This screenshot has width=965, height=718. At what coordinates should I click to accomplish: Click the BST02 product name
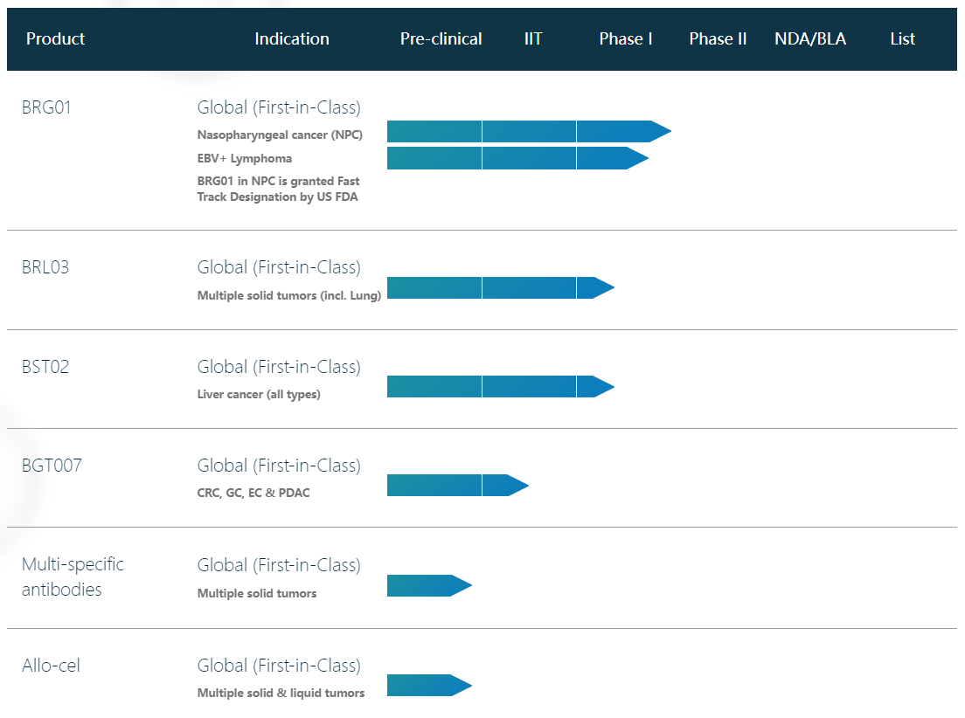click(x=45, y=367)
